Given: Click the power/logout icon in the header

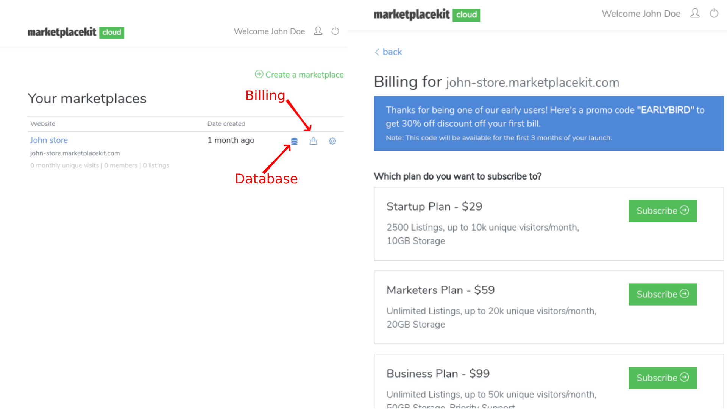Looking at the screenshot, I should click(x=335, y=31).
